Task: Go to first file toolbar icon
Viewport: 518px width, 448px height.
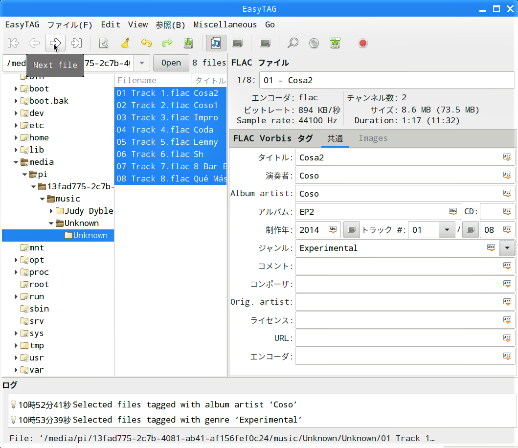Action: (13, 43)
